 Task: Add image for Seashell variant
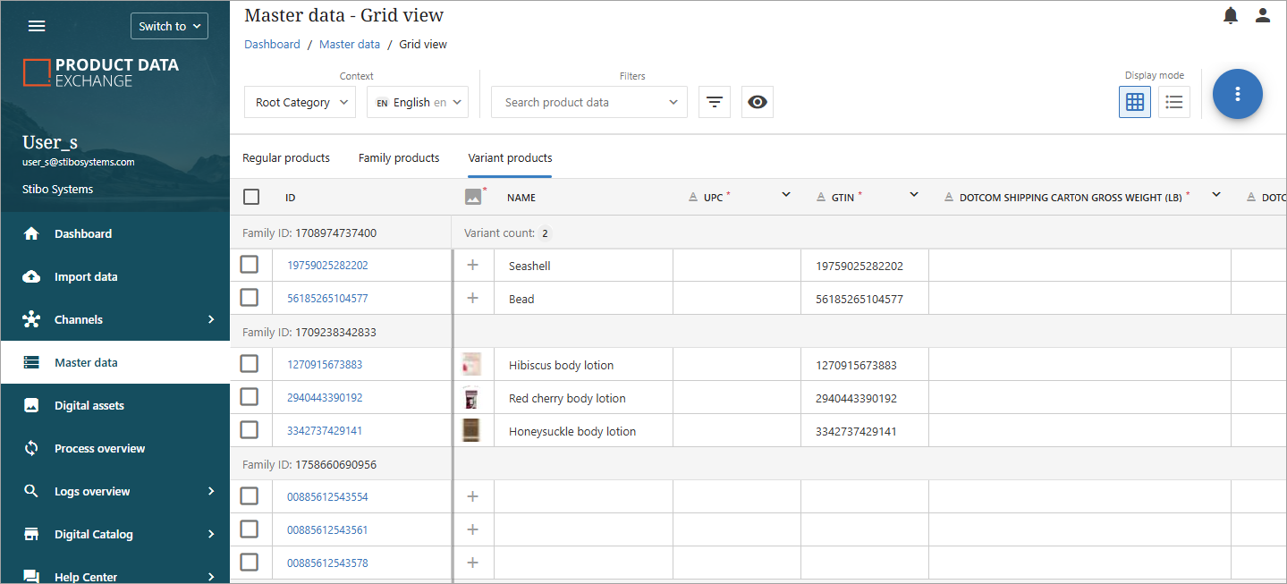(x=473, y=265)
